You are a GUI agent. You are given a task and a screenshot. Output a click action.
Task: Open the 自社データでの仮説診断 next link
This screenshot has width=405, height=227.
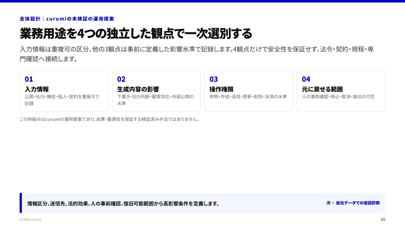pos(358,203)
